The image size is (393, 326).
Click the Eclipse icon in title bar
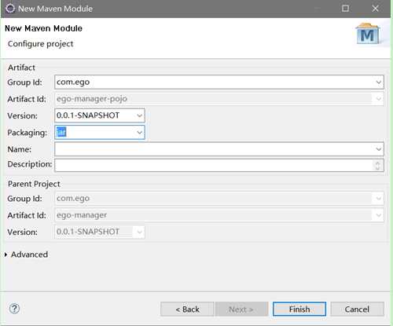point(10,9)
